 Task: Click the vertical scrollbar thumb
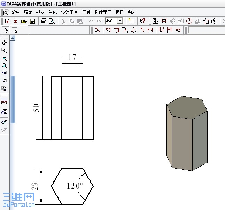click(13, 99)
